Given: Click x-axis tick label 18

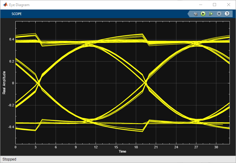Looking at the screenshot, I should coord(136,147).
